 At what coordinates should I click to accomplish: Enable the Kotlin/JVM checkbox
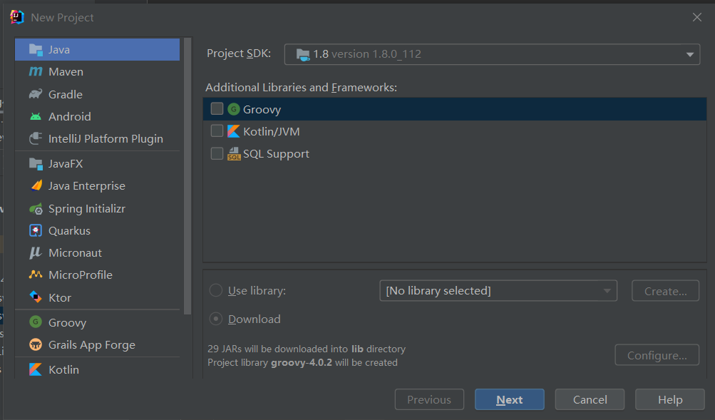217,131
